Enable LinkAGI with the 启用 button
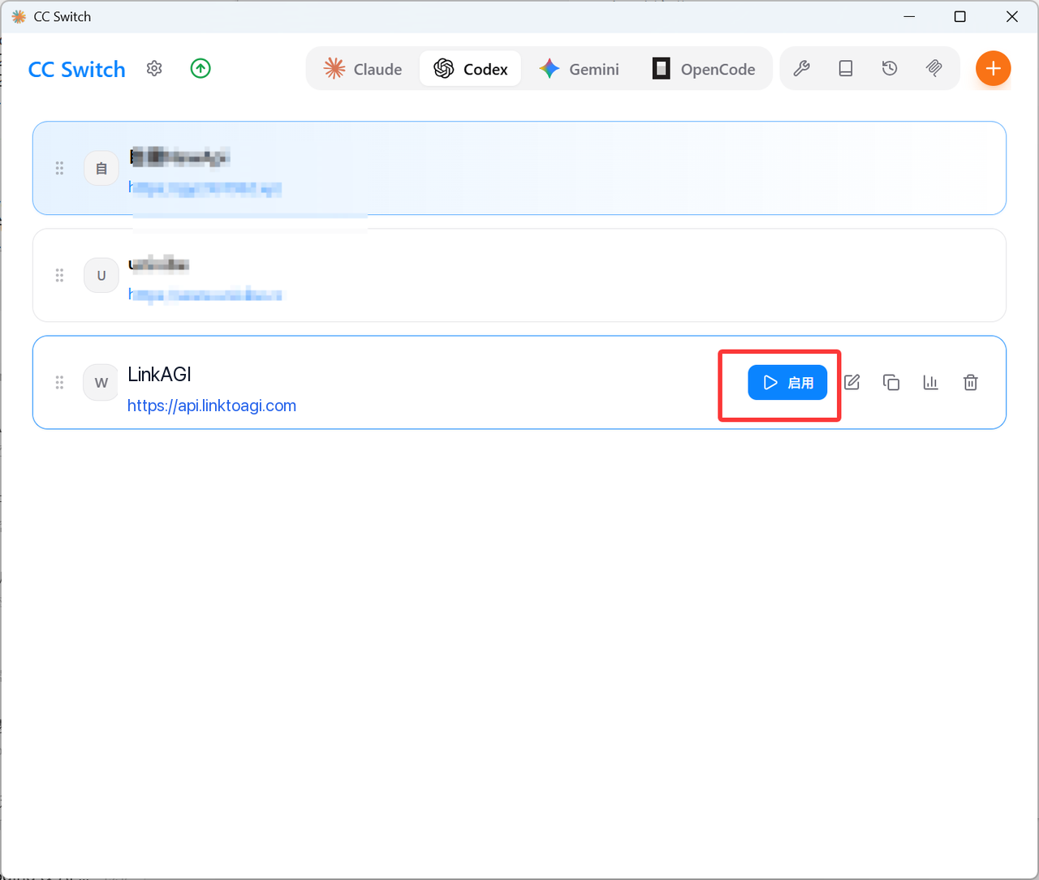Image resolution: width=1039 pixels, height=880 pixels. pos(787,382)
